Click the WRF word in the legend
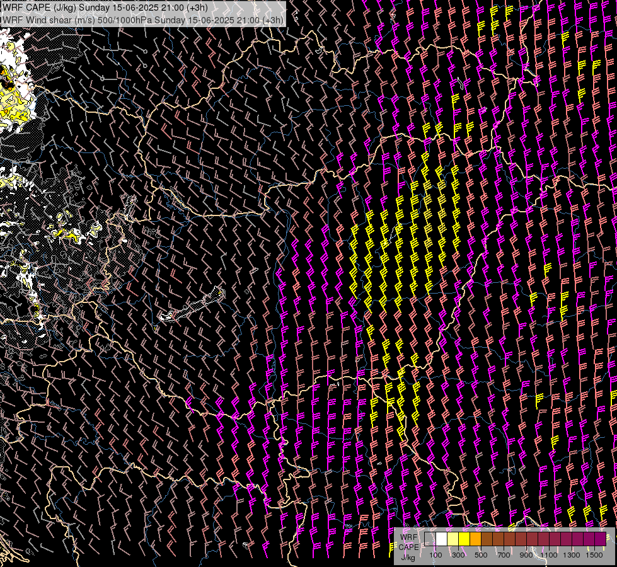The height and width of the screenshot is (567, 617). [x=409, y=537]
